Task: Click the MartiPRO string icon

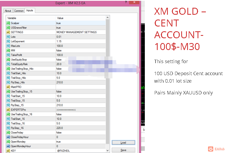Action: [x=8, y=87]
